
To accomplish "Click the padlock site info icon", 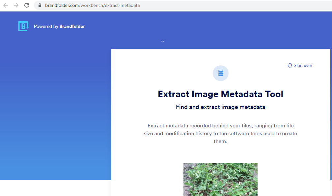I will pos(40,5).
